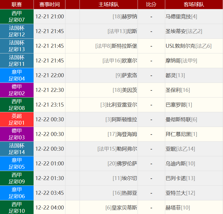Image resolution: width=223 pixels, height=214 pixels.
Task: Click away team 摩纳哥
Action: coord(173,61)
